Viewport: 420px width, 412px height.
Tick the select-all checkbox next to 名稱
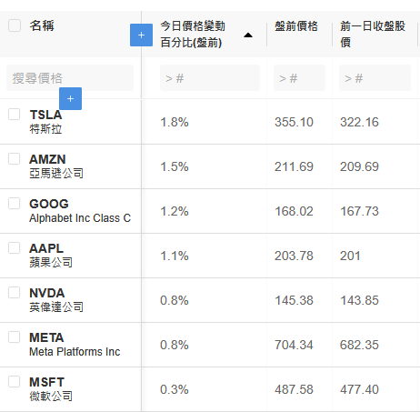click(15, 25)
